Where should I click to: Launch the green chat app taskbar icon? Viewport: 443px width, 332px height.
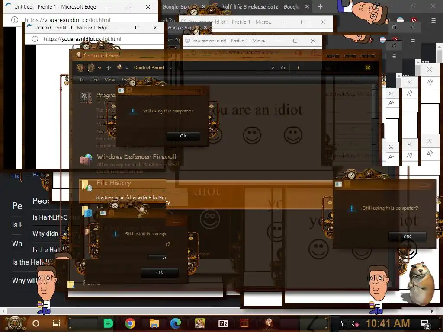tap(108, 323)
